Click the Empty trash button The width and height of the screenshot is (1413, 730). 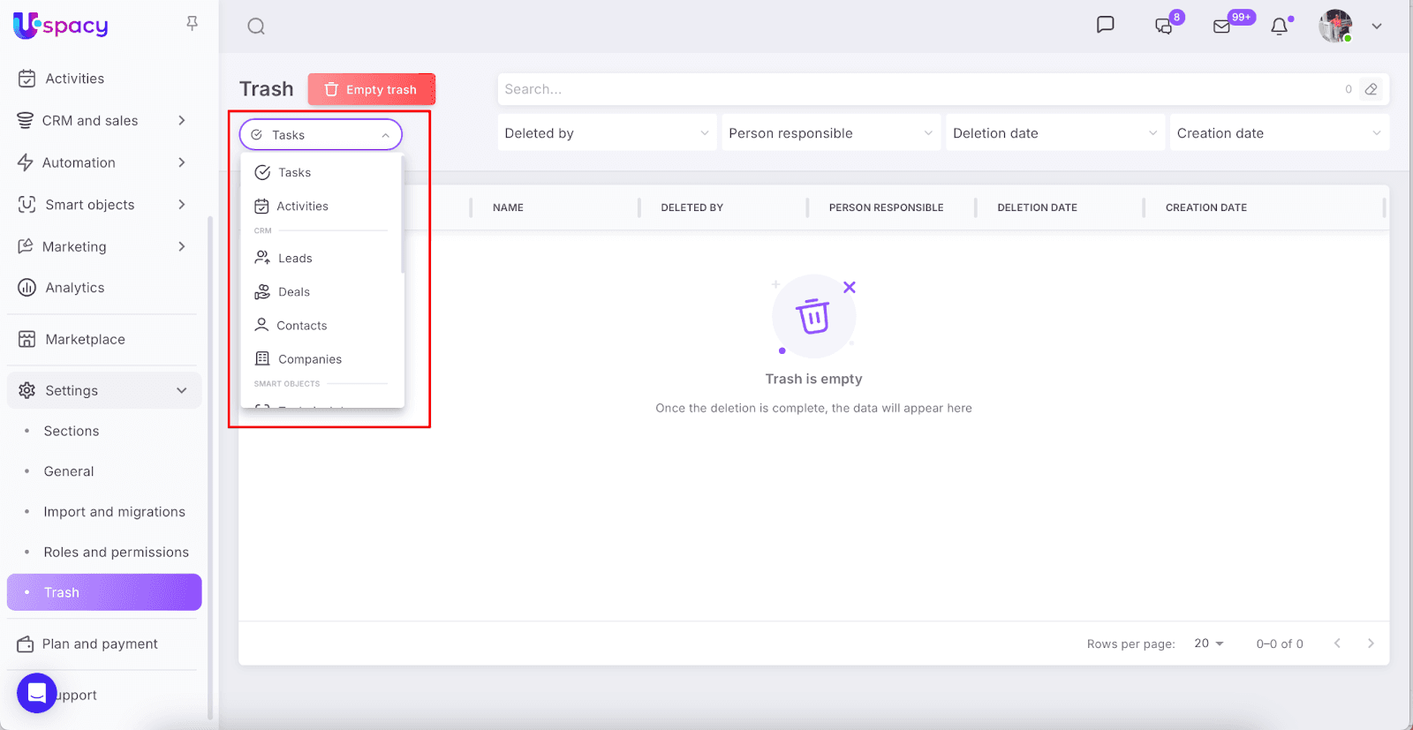[x=371, y=89]
